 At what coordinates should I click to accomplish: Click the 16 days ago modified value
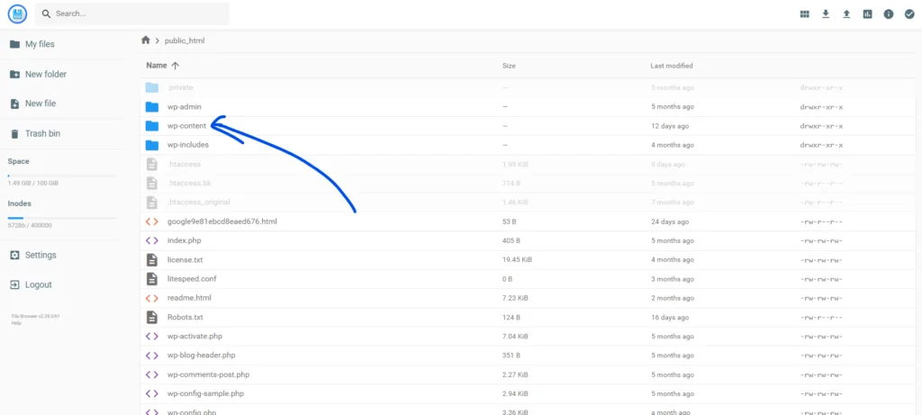[x=670, y=317]
